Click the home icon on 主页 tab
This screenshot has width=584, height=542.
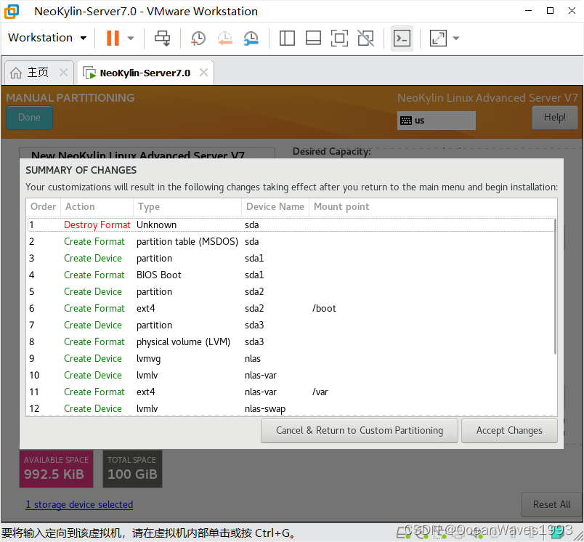[x=16, y=73]
